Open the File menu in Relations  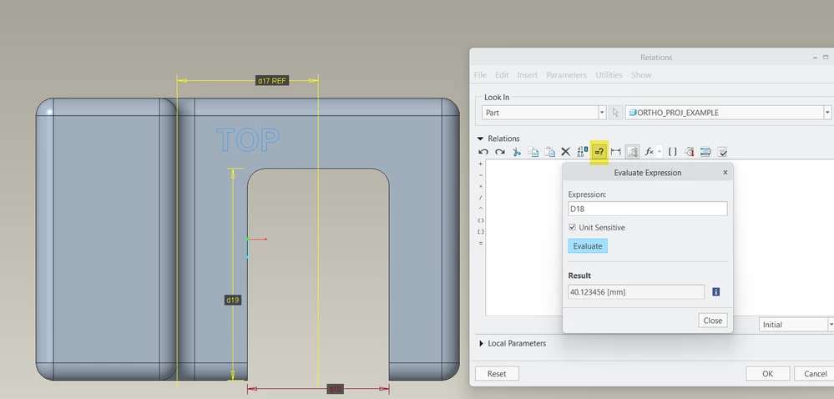click(480, 75)
